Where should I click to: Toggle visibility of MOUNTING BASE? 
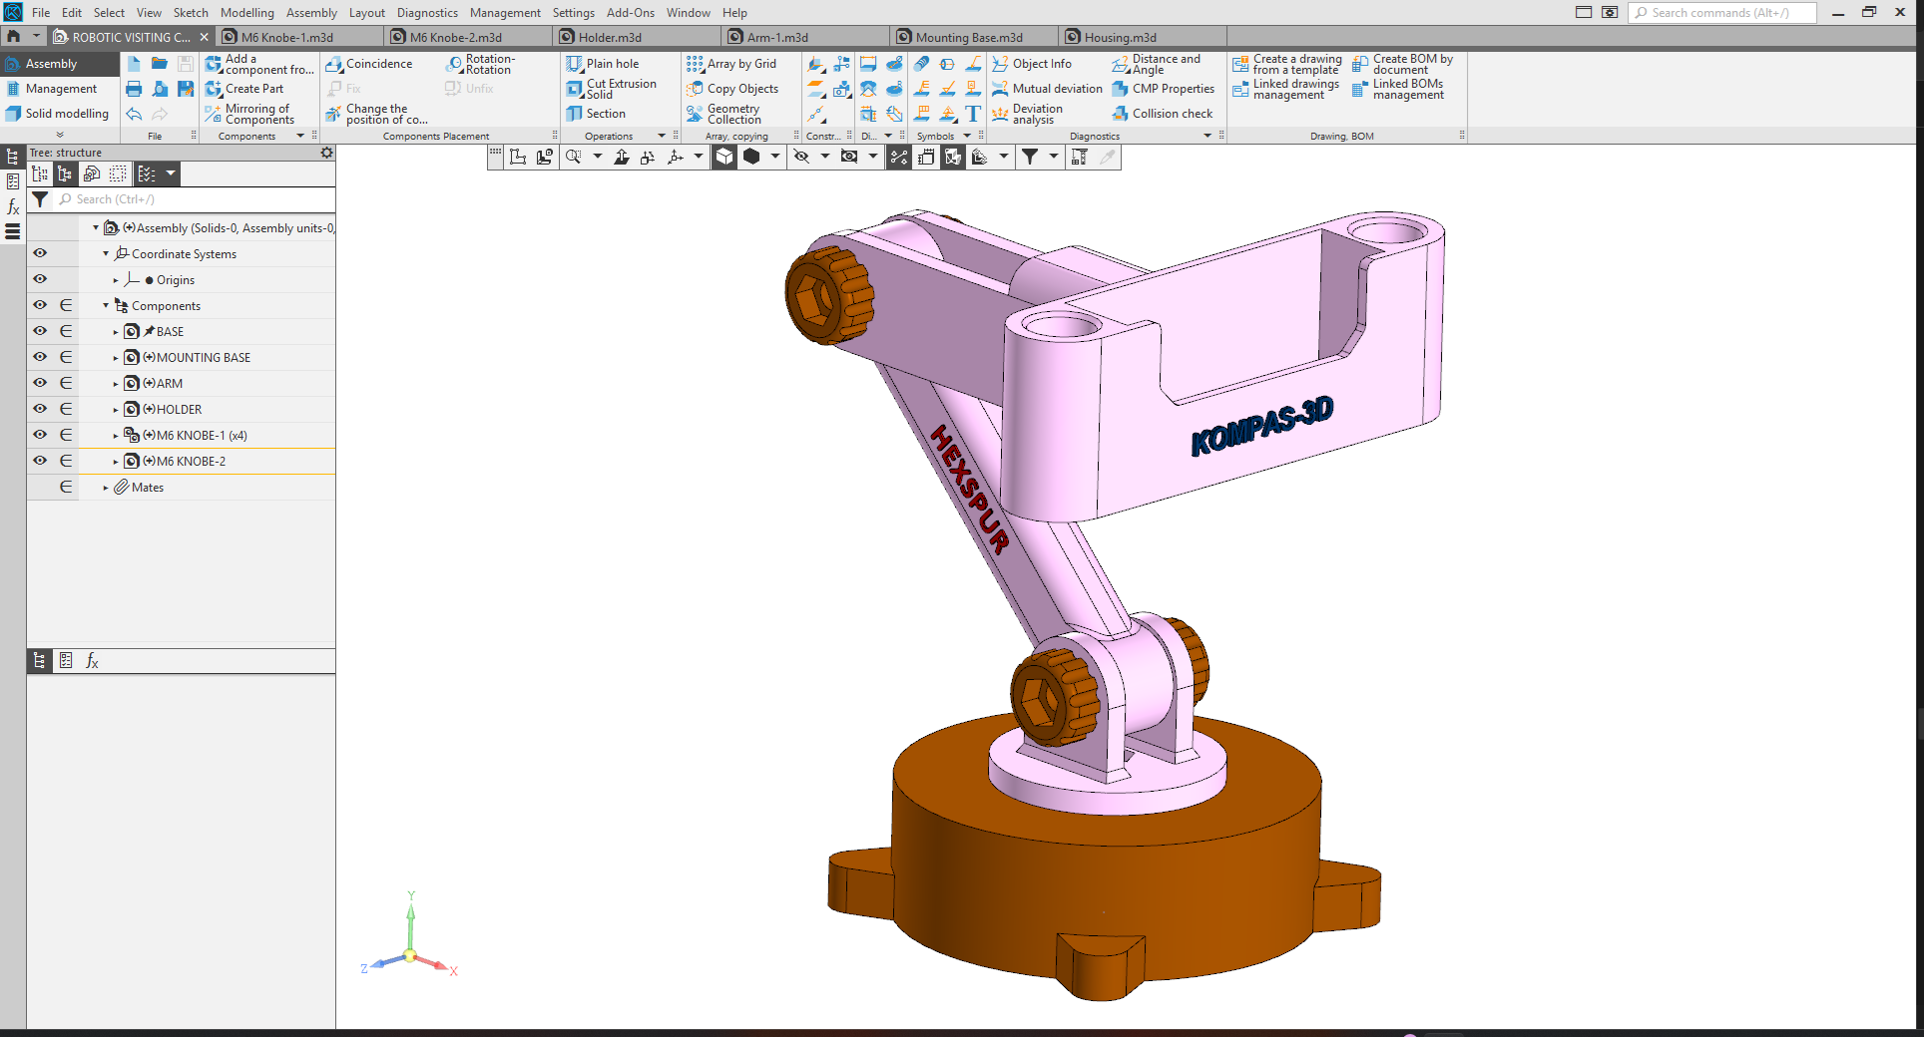coord(40,357)
